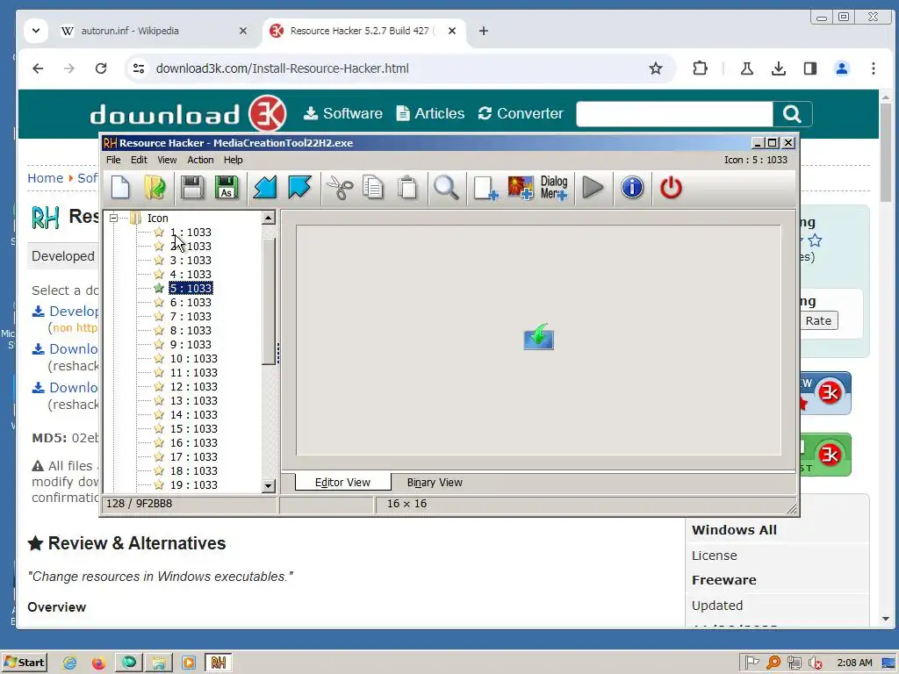This screenshot has width=899, height=674.
Task: Select icon resource 9 : 1033
Action: (x=191, y=344)
